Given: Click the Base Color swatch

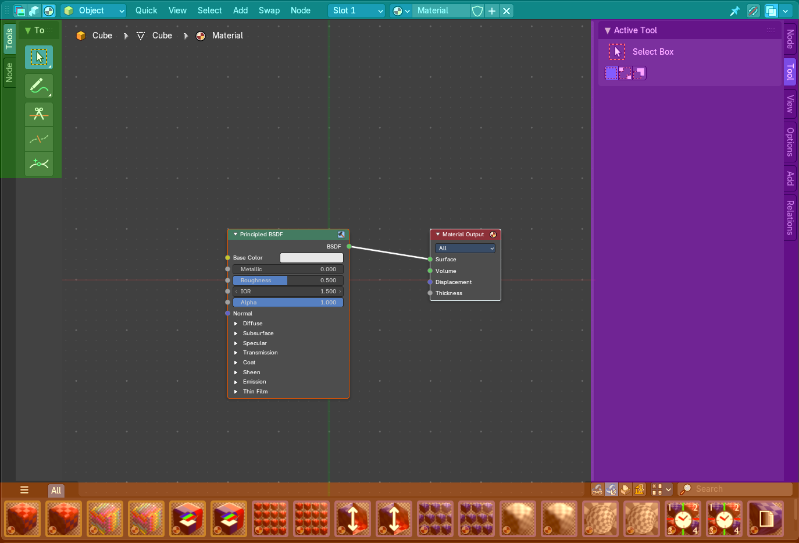Looking at the screenshot, I should coord(312,258).
